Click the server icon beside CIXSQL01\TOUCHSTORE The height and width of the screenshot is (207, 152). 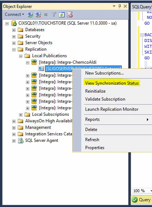click(14, 23)
